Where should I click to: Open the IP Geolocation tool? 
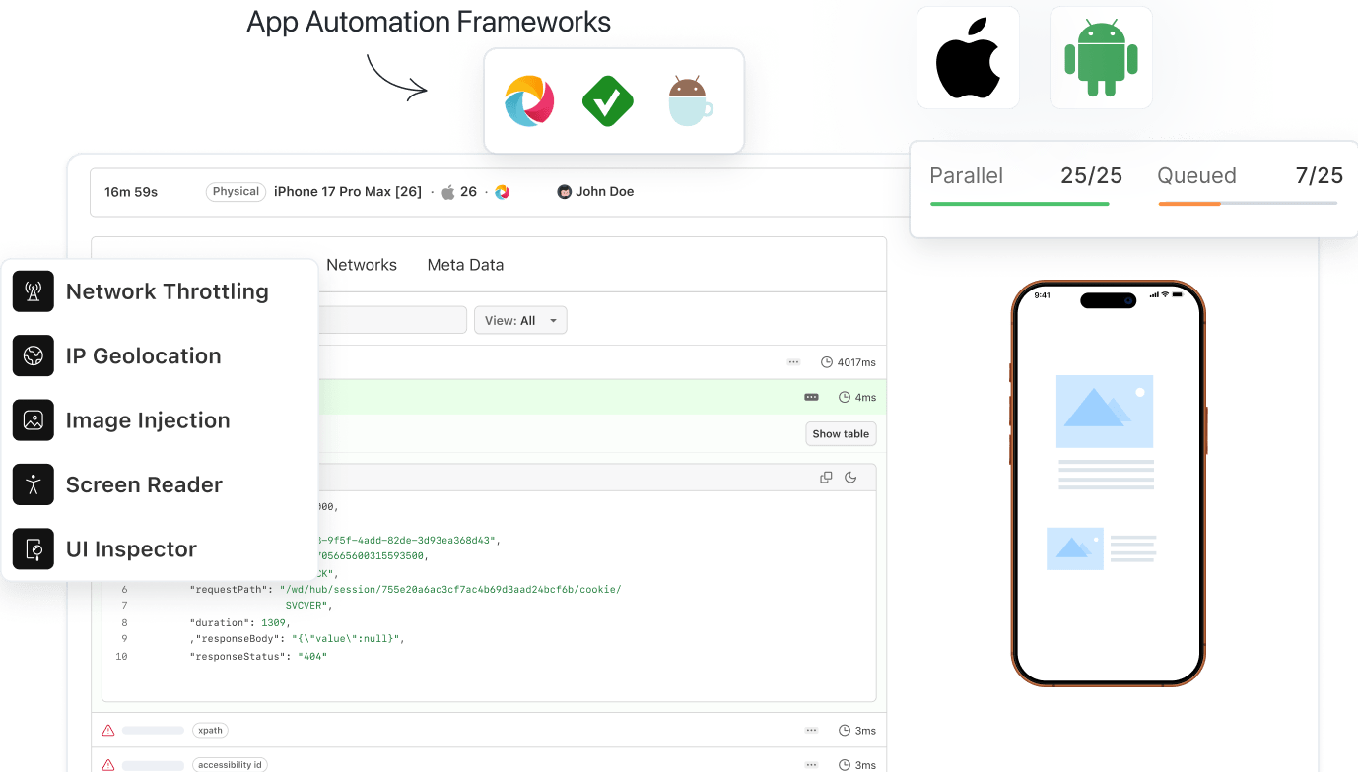point(143,355)
